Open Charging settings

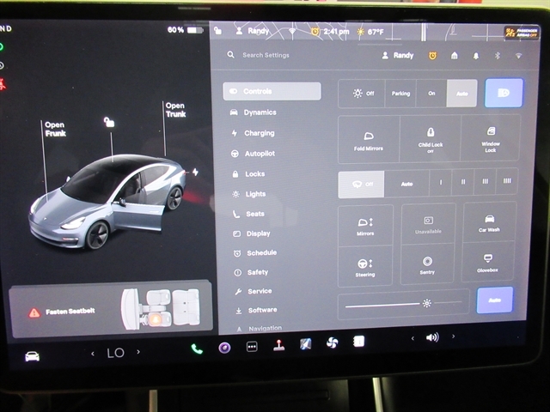click(x=260, y=133)
